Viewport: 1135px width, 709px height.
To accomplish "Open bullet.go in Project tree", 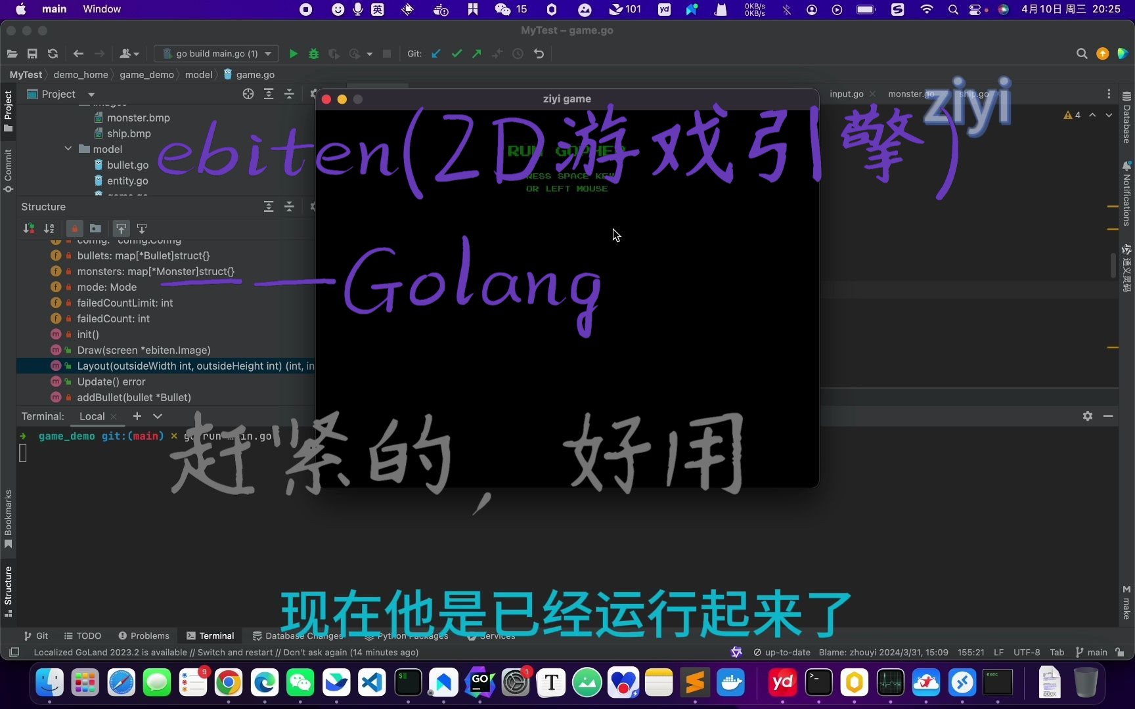I will pos(127,165).
